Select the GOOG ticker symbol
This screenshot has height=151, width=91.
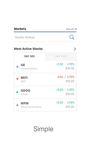pyautogui.click(x=26, y=91)
